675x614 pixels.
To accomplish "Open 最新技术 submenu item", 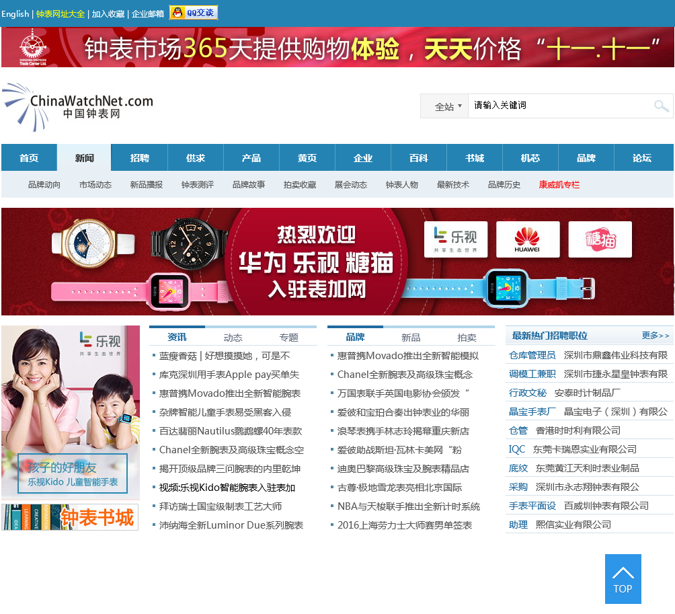I will click(x=453, y=185).
